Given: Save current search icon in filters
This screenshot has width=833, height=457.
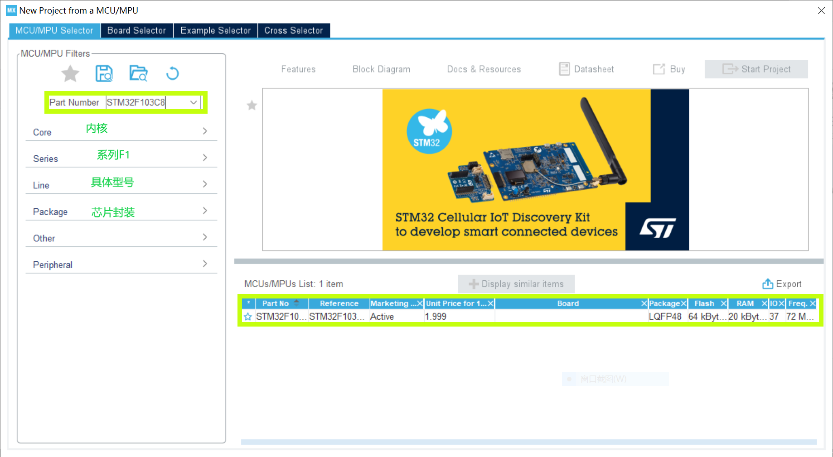Looking at the screenshot, I should coord(104,73).
